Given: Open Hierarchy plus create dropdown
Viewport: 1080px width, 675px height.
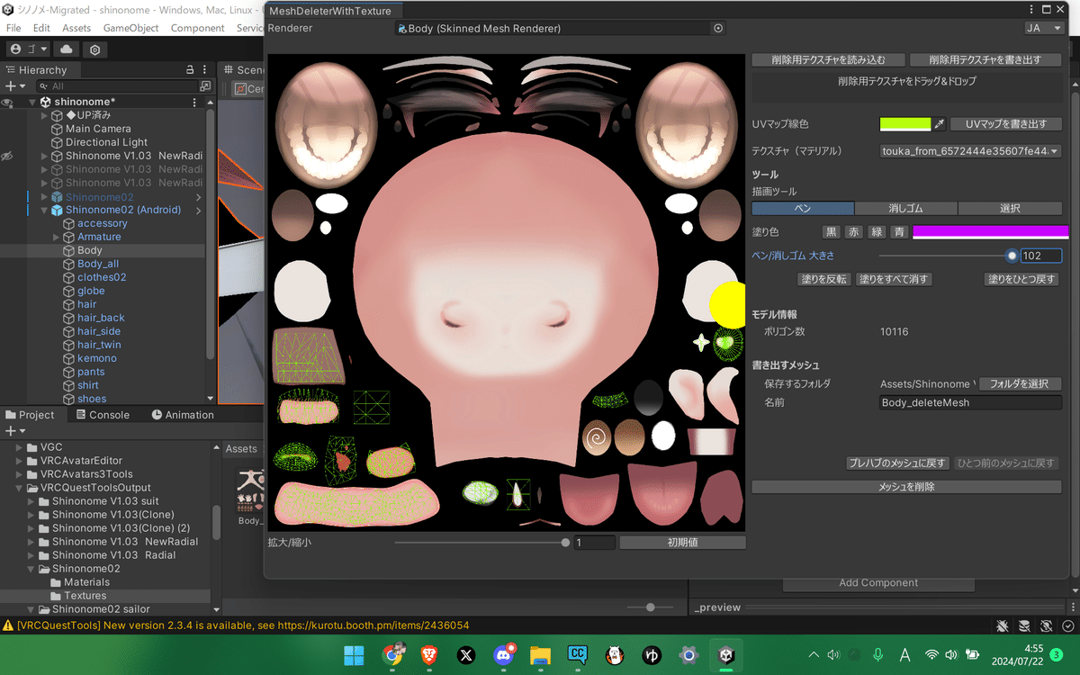Looking at the screenshot, I should click(15, 85).
